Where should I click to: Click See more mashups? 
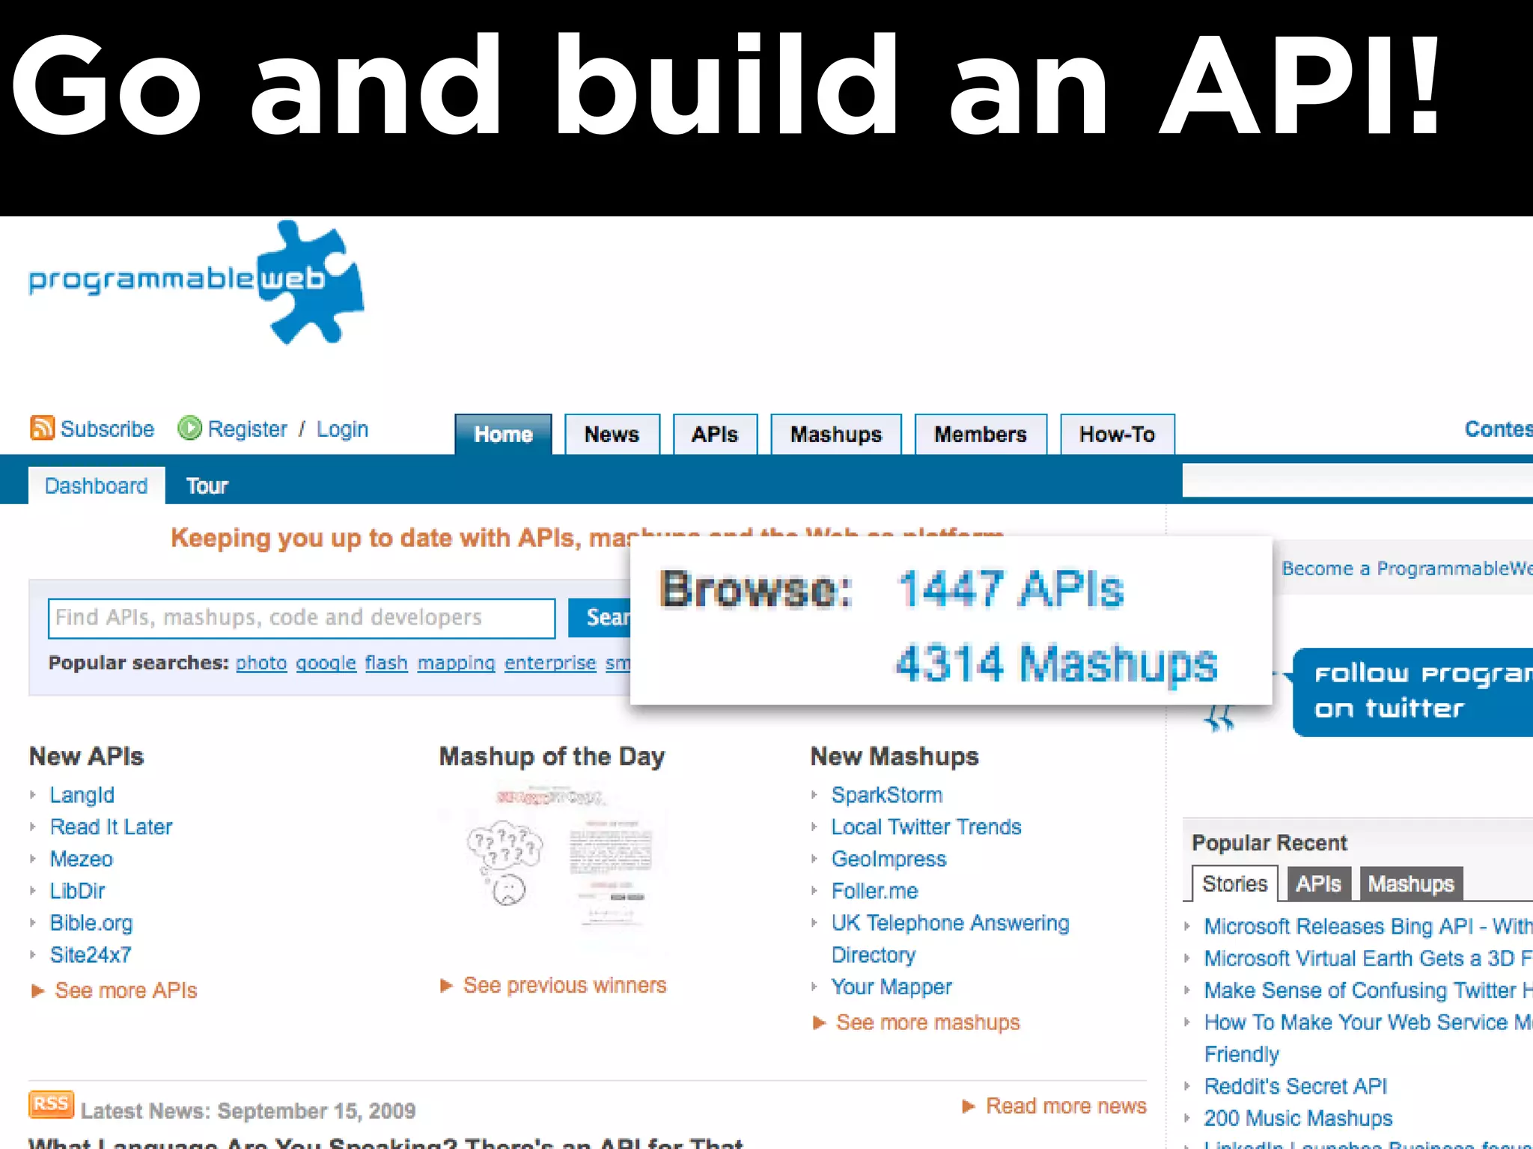[x=927, y=1023]
